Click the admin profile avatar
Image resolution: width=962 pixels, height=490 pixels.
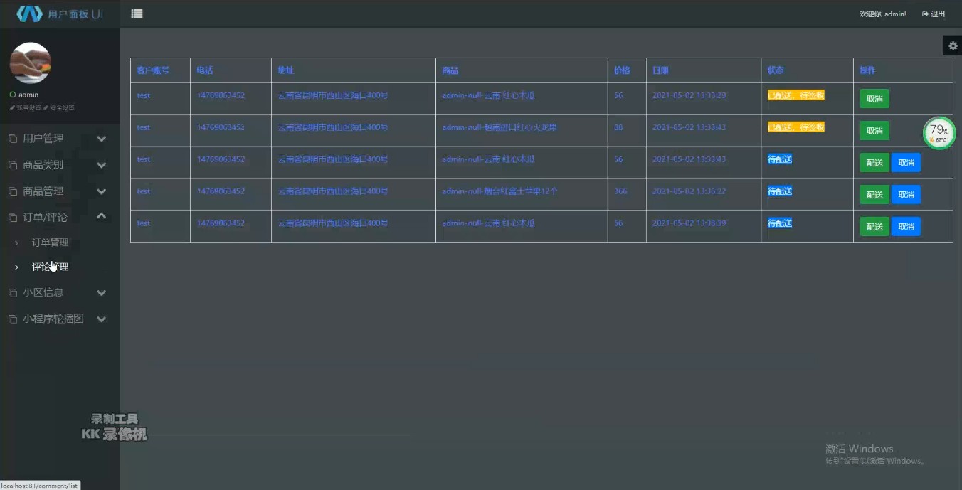30,63
